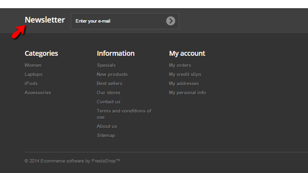Visit the Accessories category
This screenshot has height=173, width=308.
(38, 93)
